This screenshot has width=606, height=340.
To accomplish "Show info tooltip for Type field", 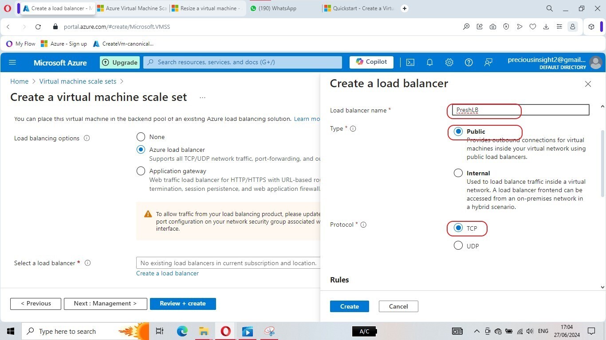I will [353, 129].
